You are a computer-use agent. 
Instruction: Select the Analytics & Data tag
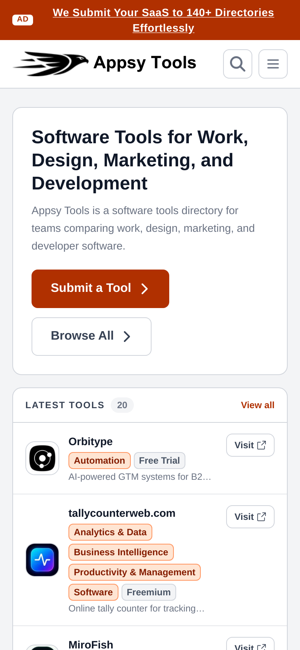click(x=110, y=532)
